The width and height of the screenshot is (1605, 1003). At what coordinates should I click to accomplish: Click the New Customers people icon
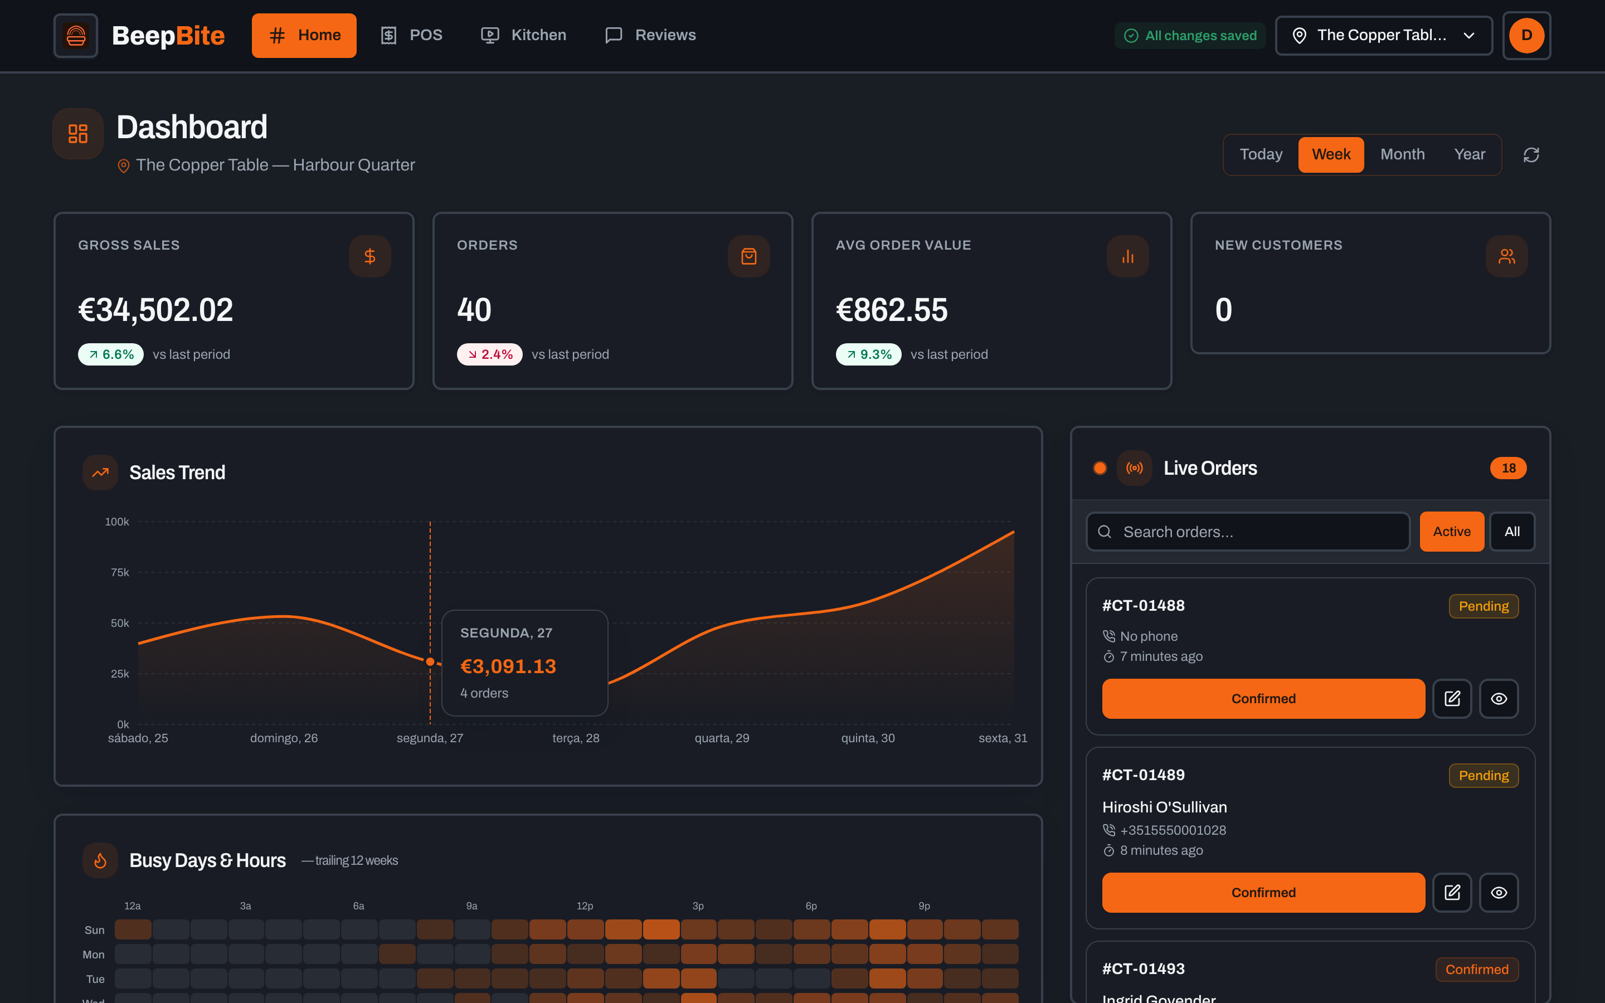pyautogui.click(x=1506, y=256)
